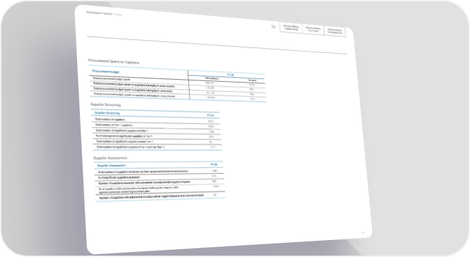Select the blue Supplier Screening table header
The width and height of the screenshot is (470, 257).
pyautogui.click(x=107, y=113)
